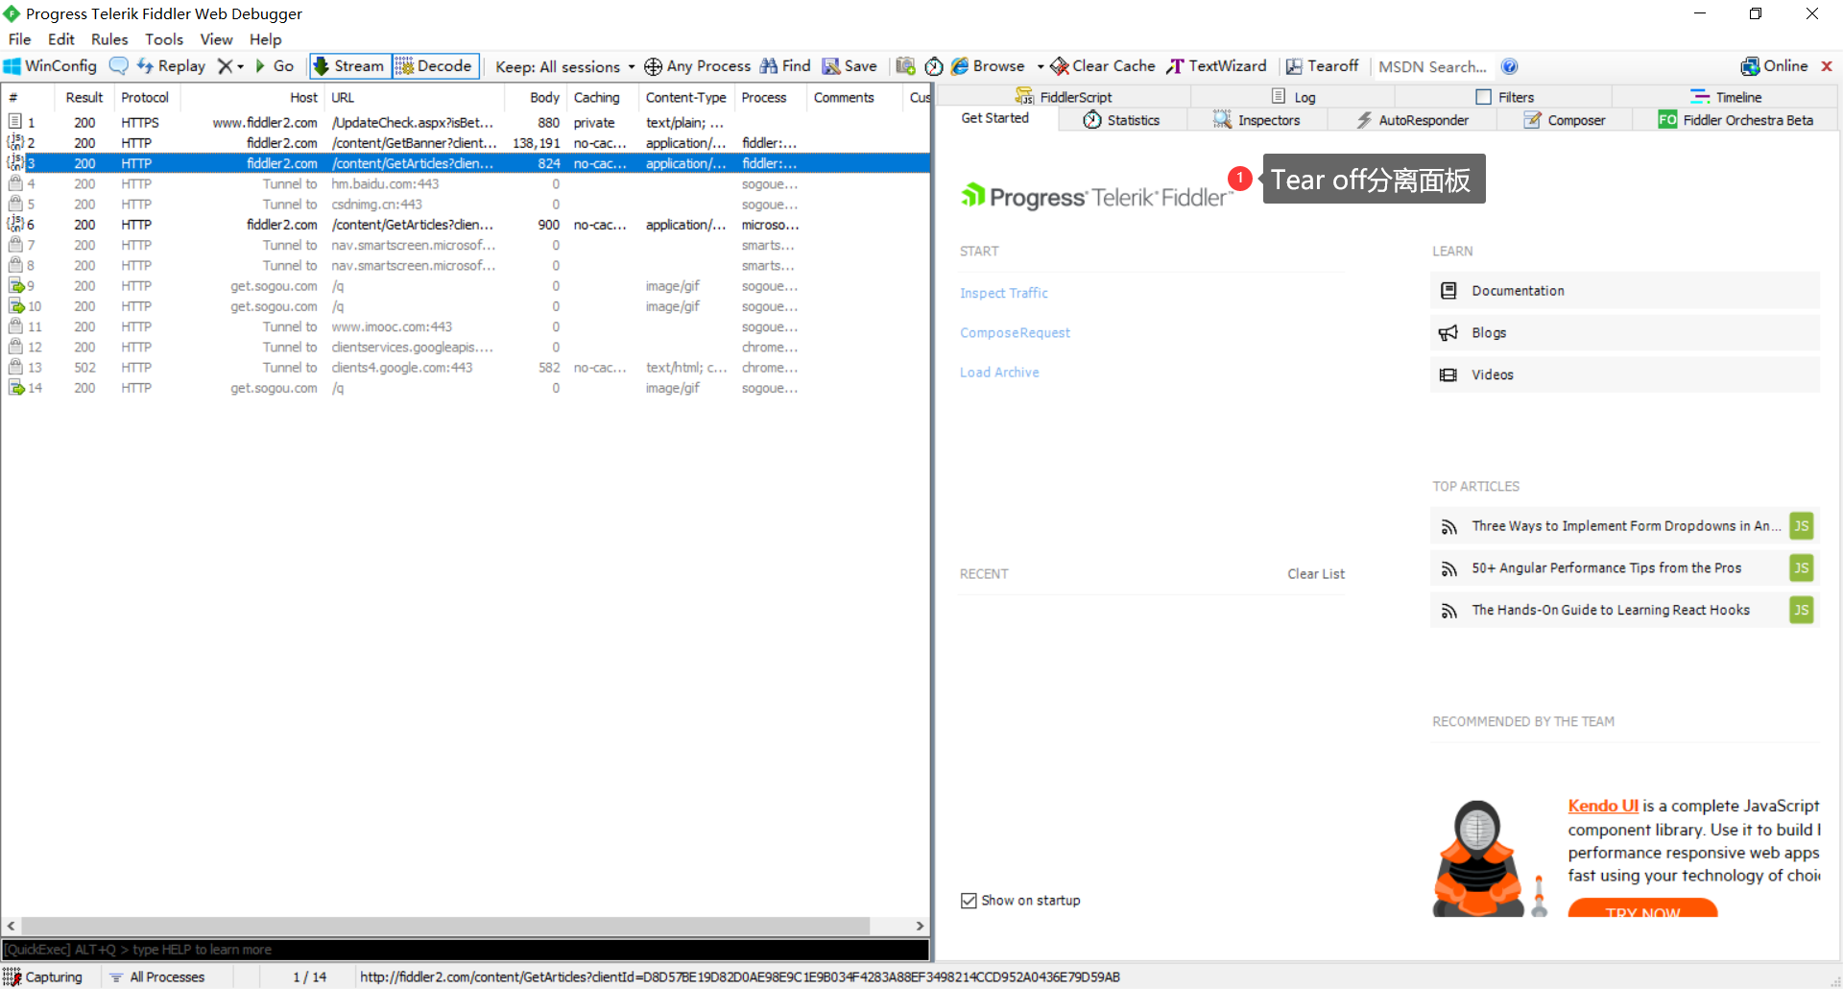Click the Tearoff button

[x=1323, y=66]
